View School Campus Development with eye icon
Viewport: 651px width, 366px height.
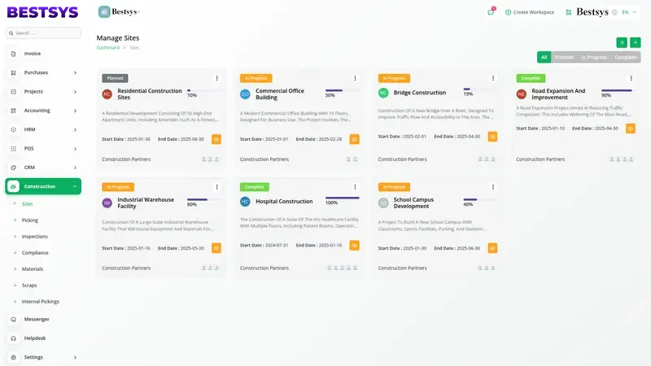[492, 248]
